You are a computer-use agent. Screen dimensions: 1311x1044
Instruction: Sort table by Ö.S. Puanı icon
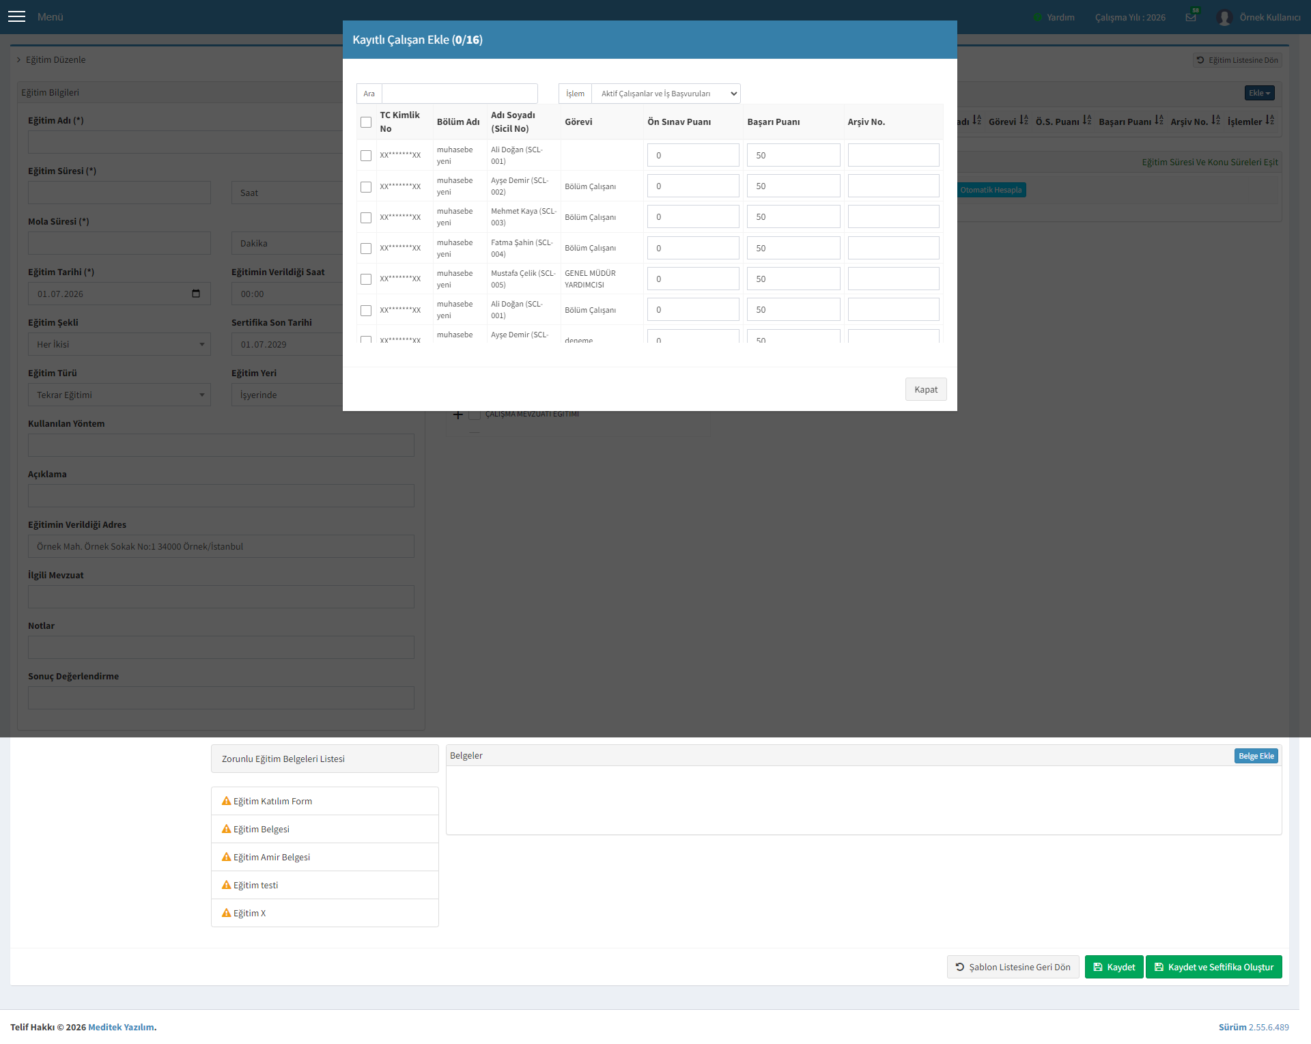coord(1087,120)
